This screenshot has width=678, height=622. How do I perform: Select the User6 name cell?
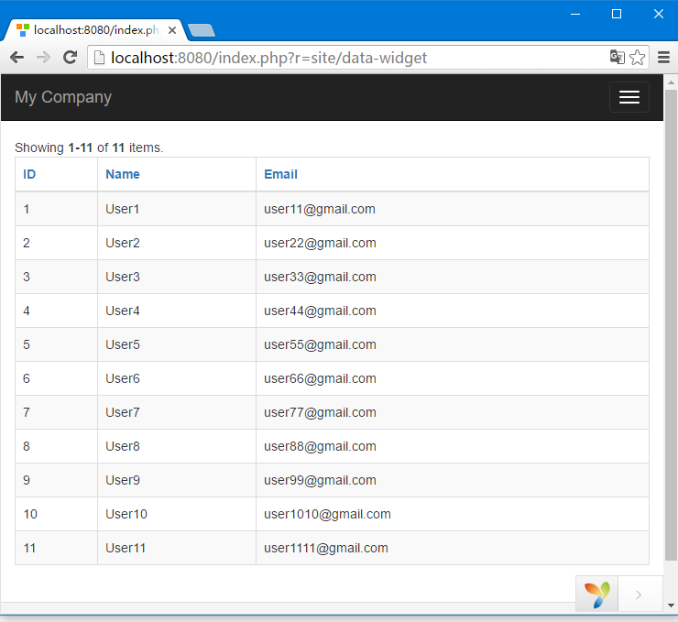[x=177, y=378]
